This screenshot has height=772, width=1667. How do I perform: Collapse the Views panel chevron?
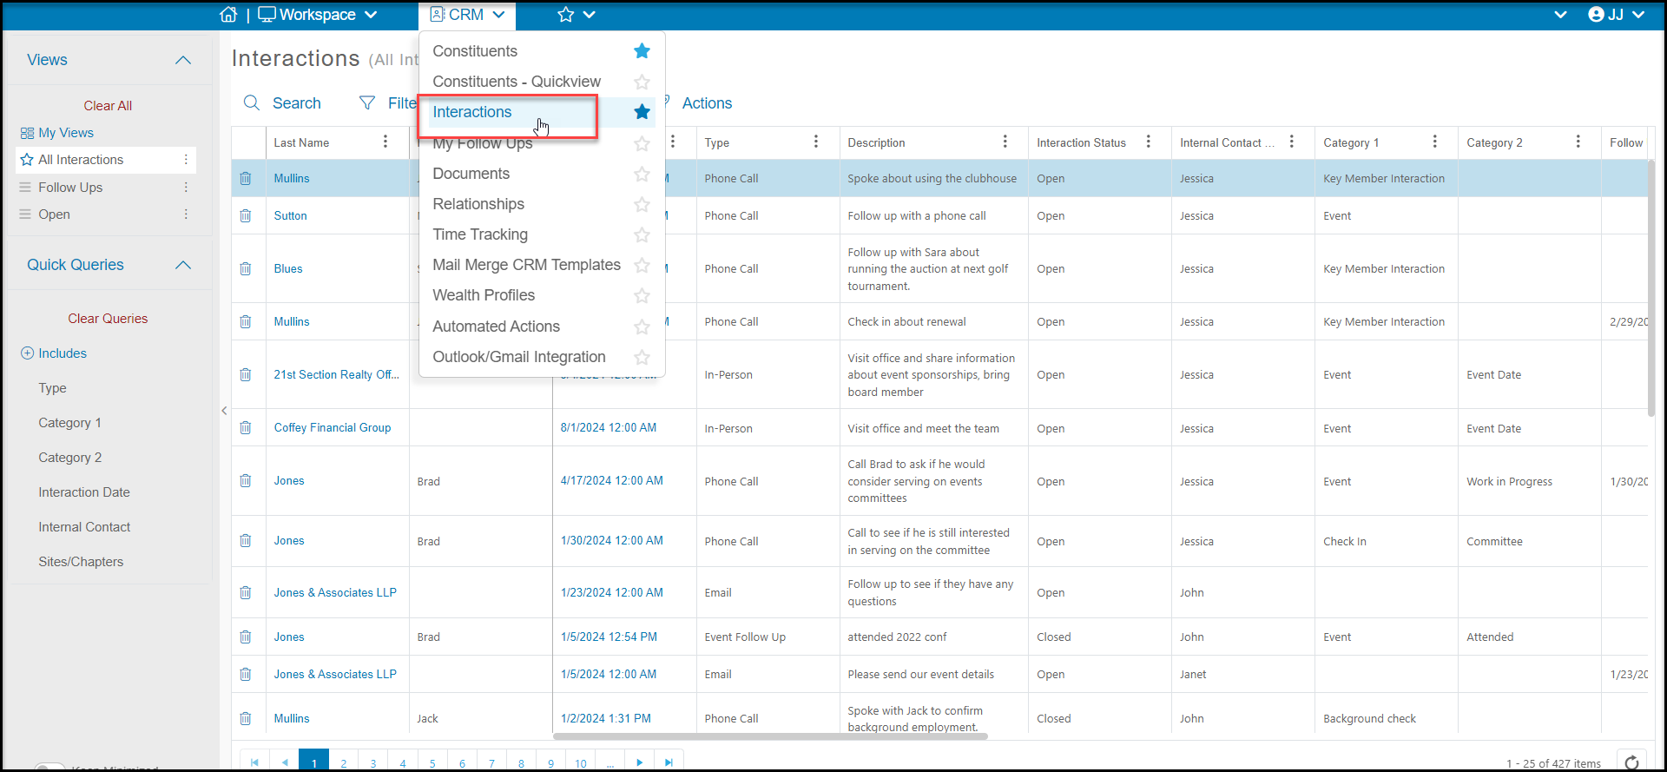coord(183,60)
